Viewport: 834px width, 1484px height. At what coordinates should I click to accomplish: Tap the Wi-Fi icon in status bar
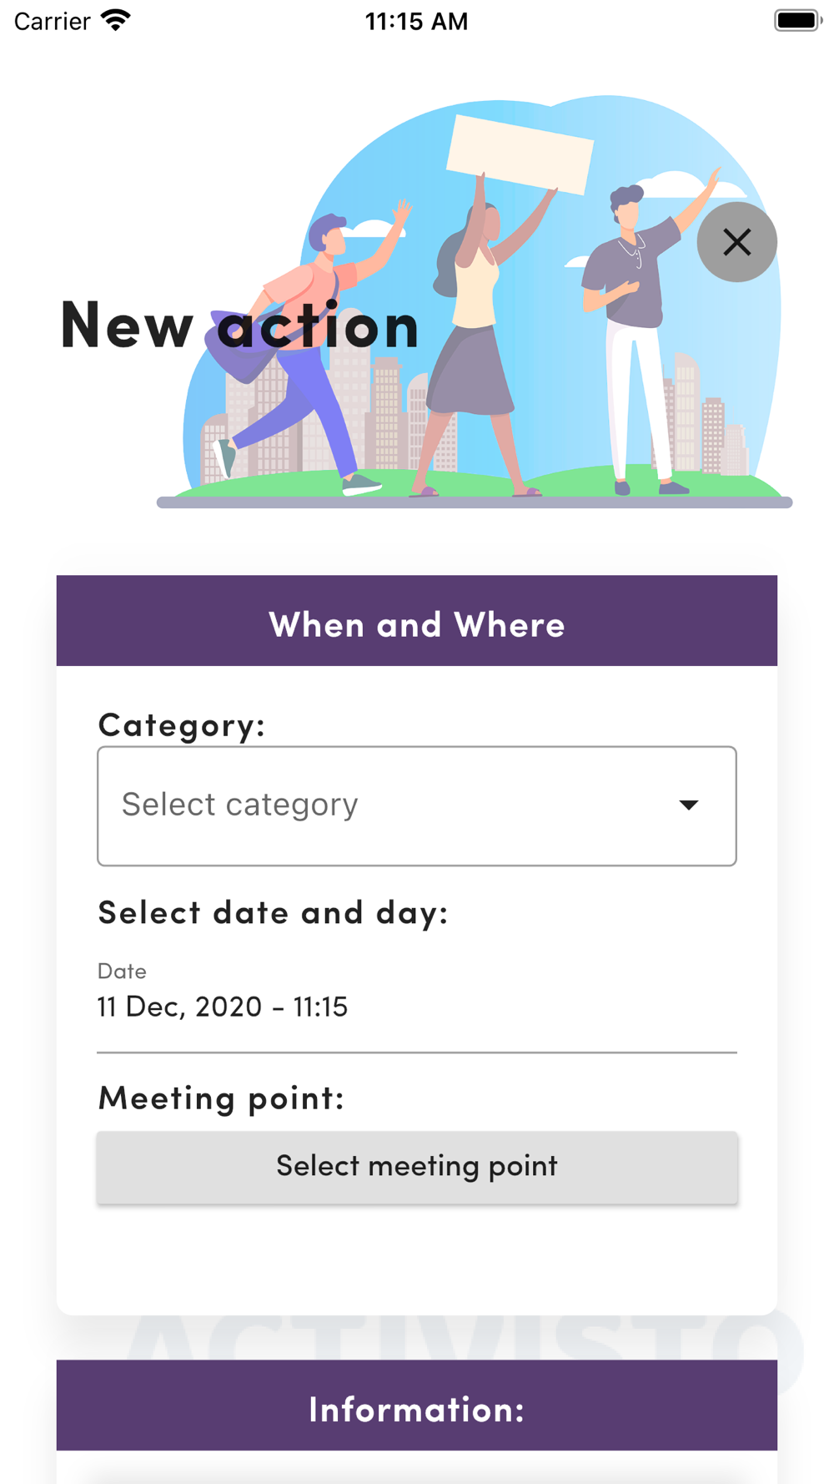116,20
